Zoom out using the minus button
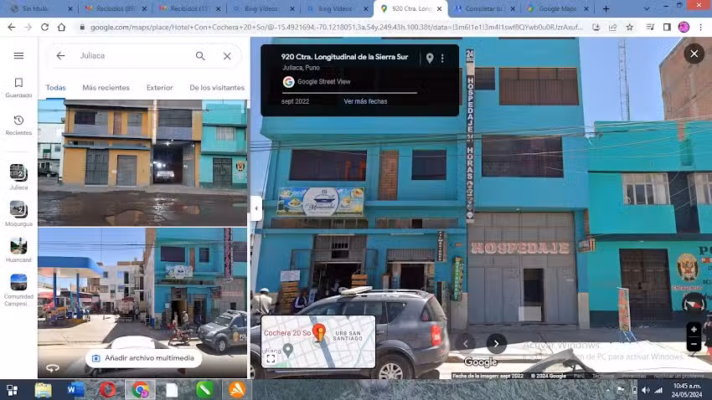Image resolution: width=712 pixels, height=400 pixels. click(694, 345)
